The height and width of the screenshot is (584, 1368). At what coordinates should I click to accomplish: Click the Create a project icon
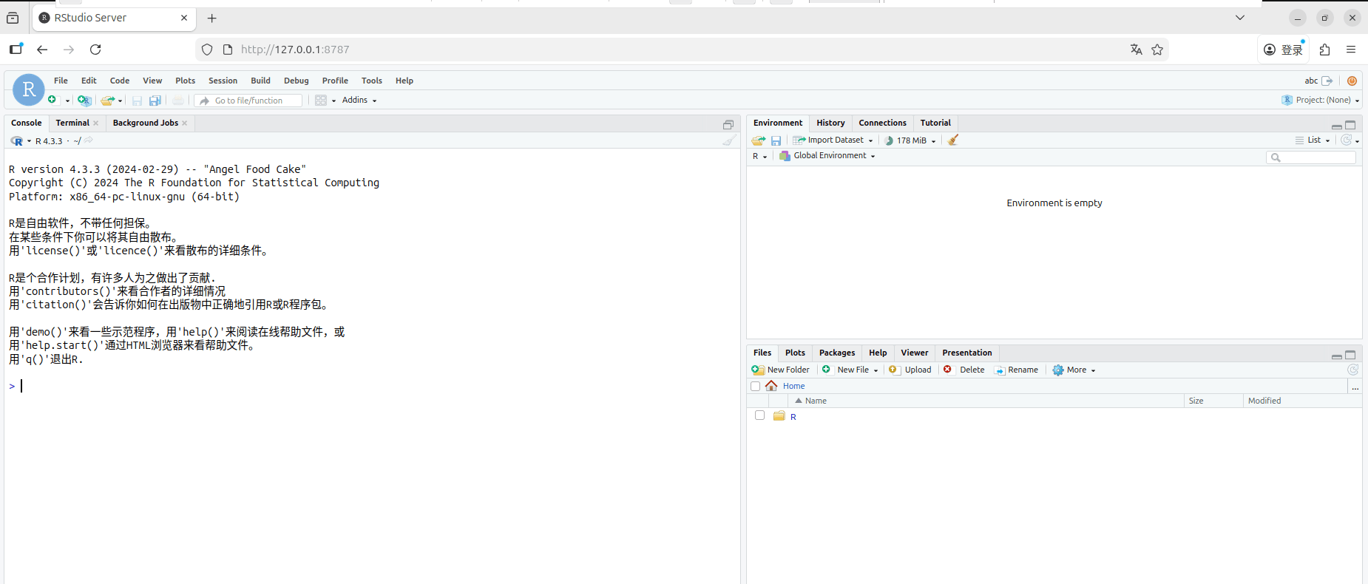[84, 101]
